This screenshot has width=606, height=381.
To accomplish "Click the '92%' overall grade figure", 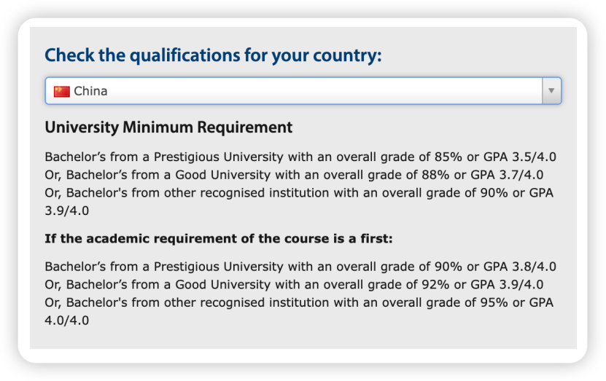I will (435, 285).
